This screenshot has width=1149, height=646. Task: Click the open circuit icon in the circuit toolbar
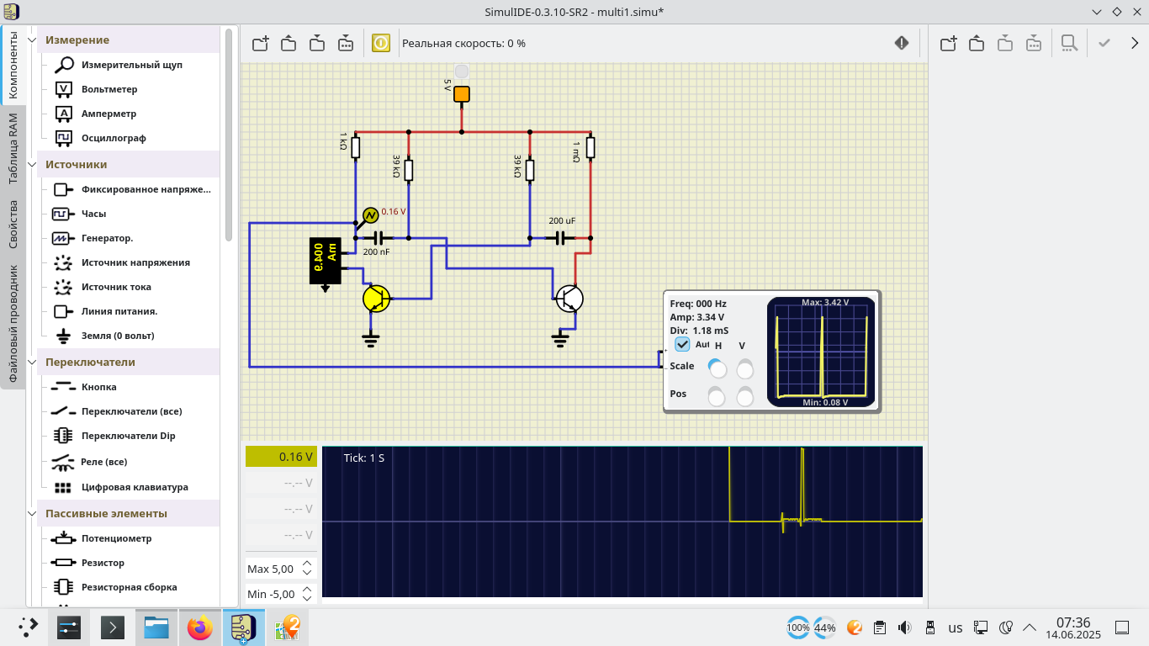coord(289,43)
